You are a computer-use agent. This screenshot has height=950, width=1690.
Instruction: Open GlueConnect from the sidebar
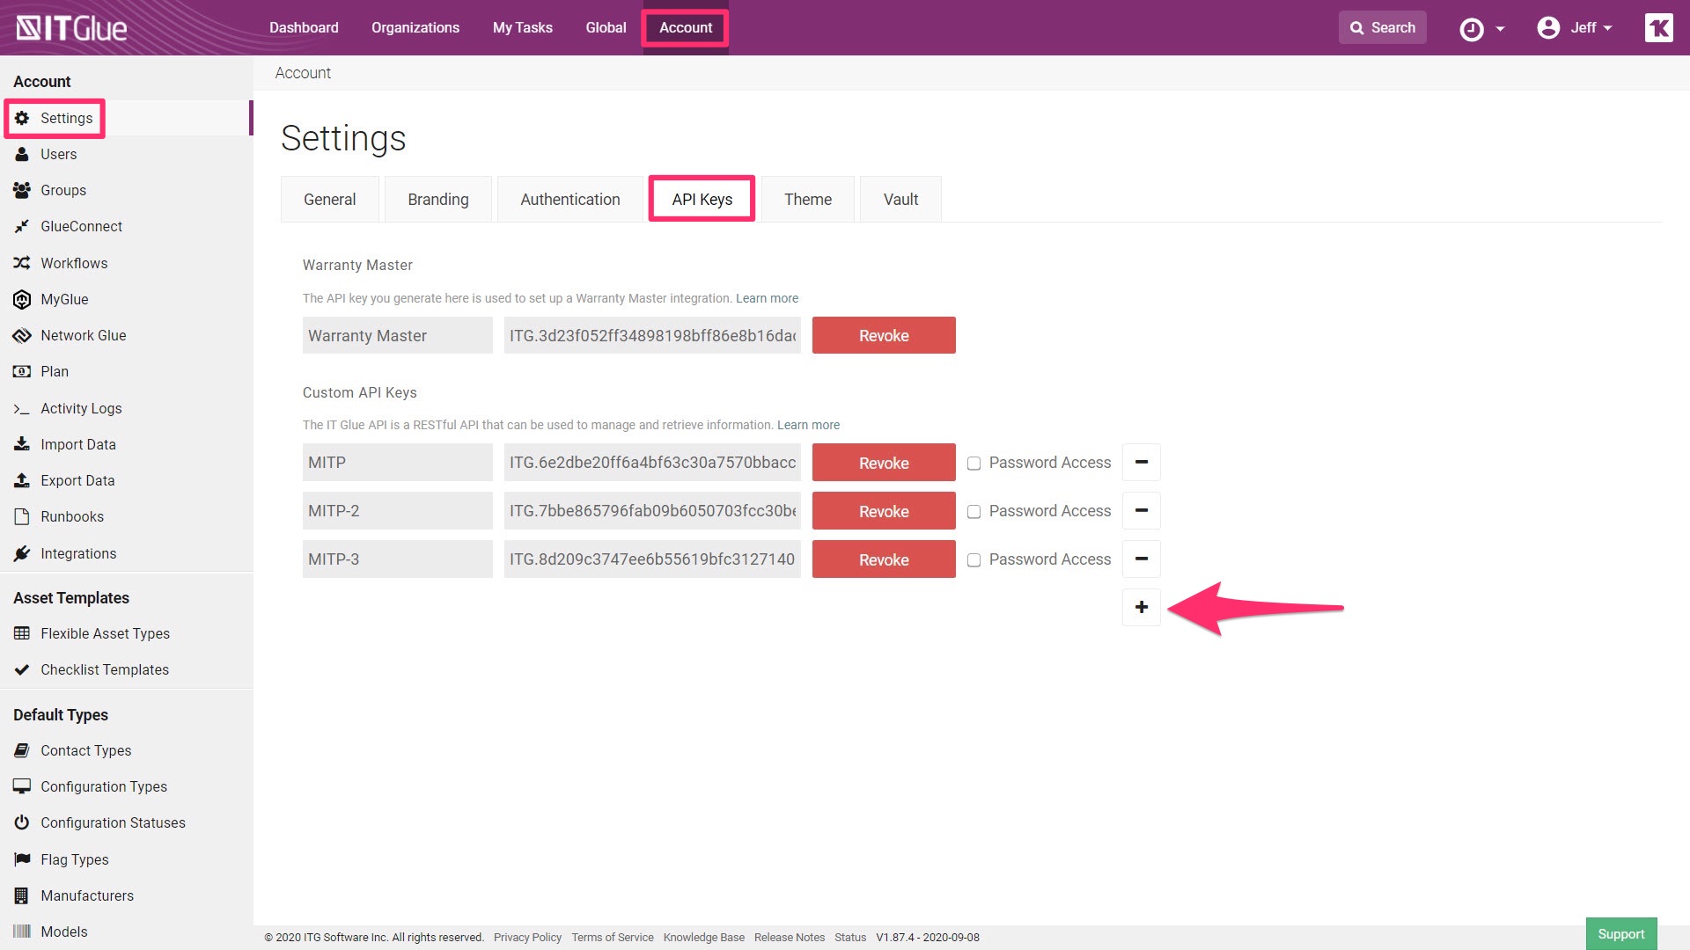(81, 226)
